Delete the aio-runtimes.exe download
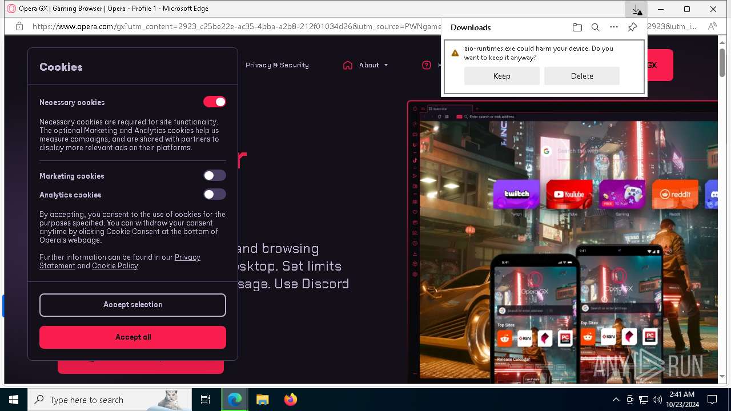The image size is (731, 411). (x=581, y=76)
